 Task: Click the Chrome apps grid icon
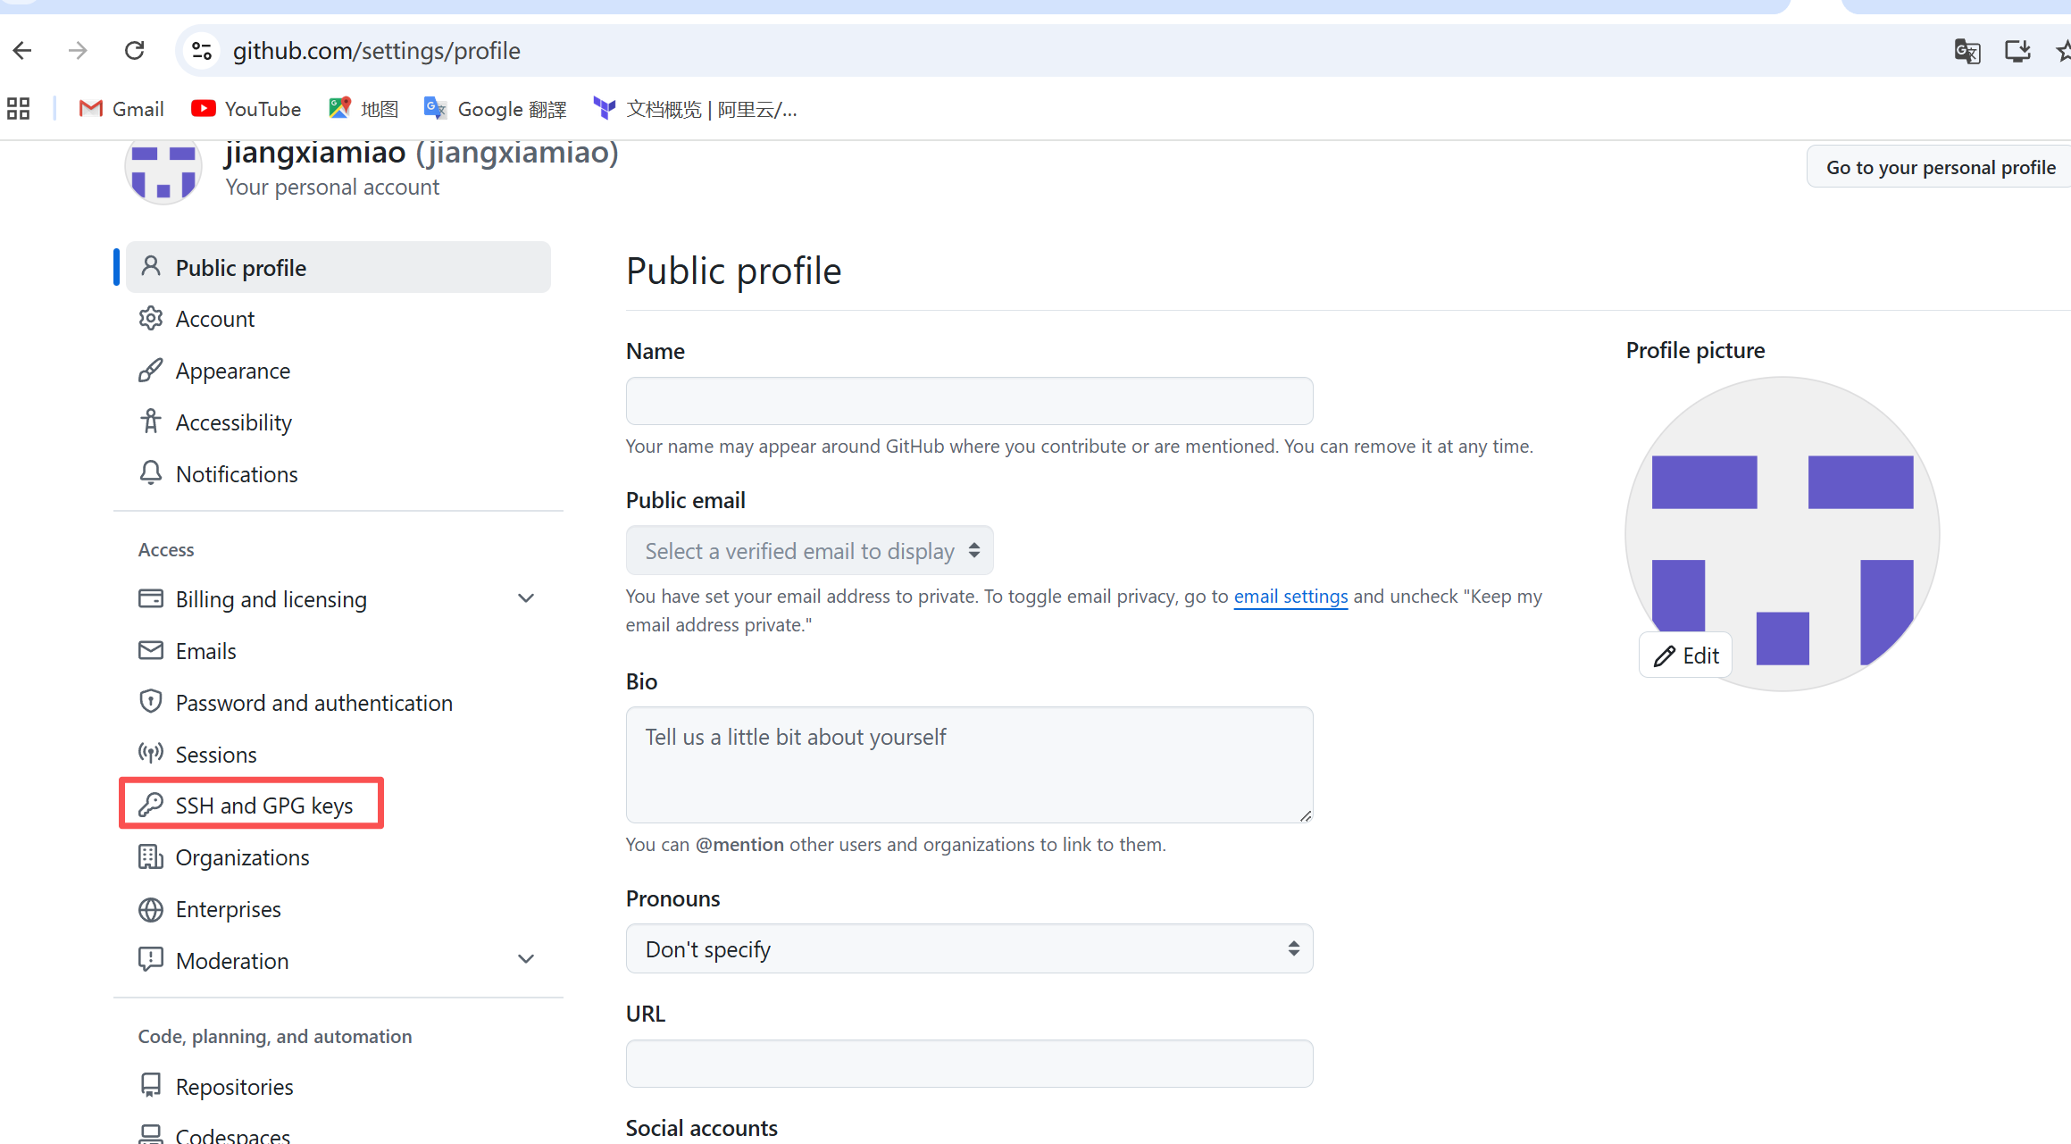click(x=19, y=109)
